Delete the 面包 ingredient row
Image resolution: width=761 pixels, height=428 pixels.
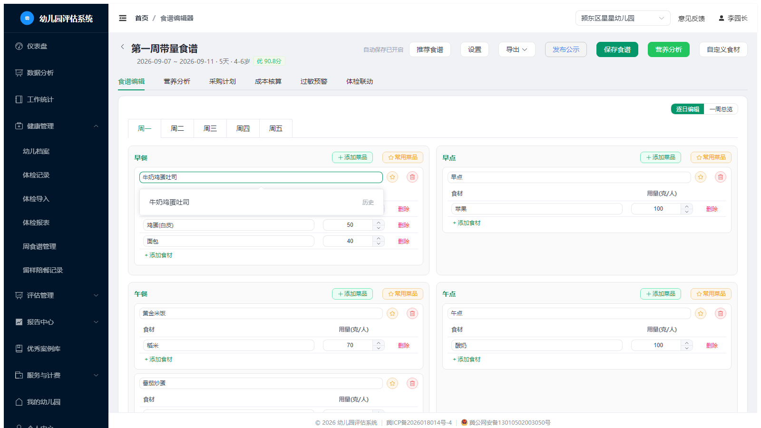pyautogui.click(x=404, y=241)
